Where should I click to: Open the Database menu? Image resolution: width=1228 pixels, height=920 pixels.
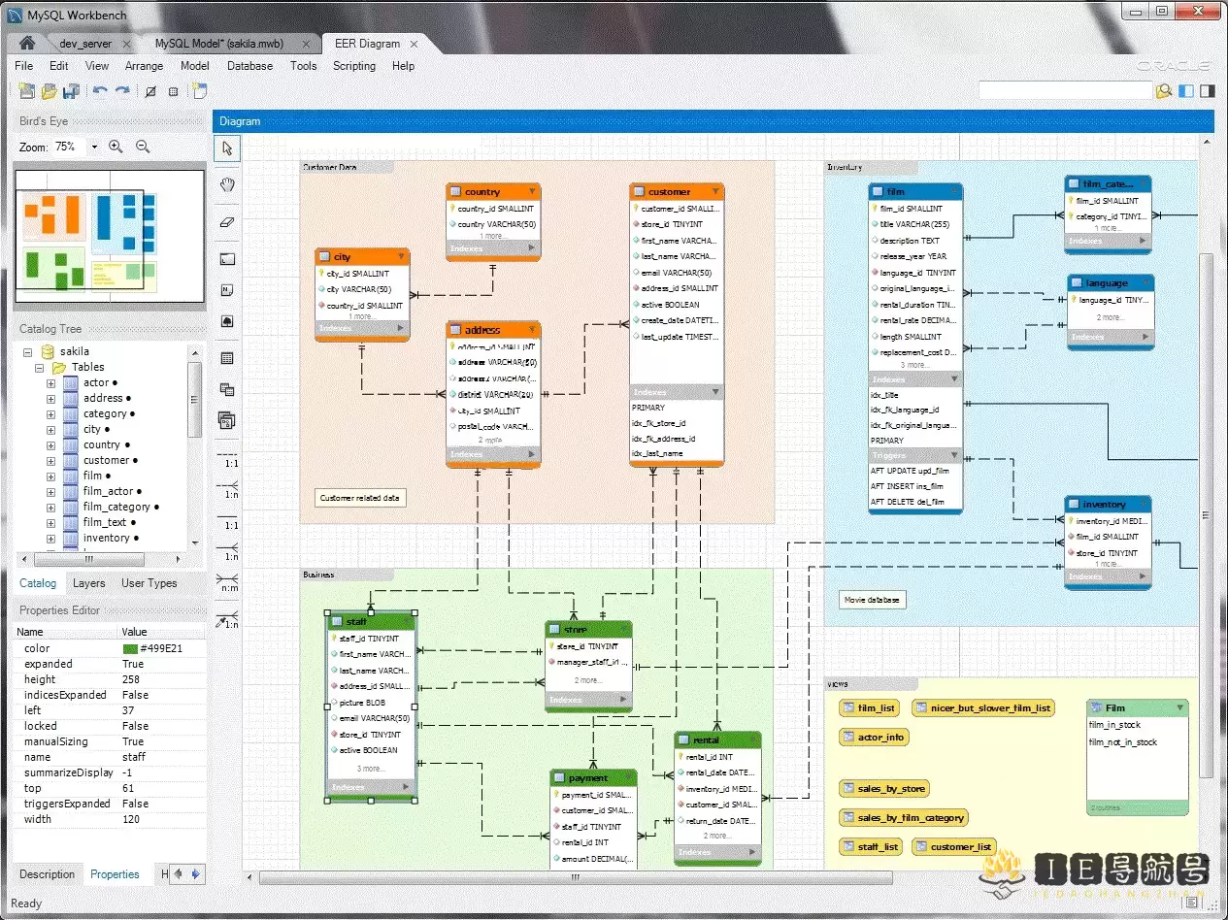pyautogui.click(x=249, y=66)
